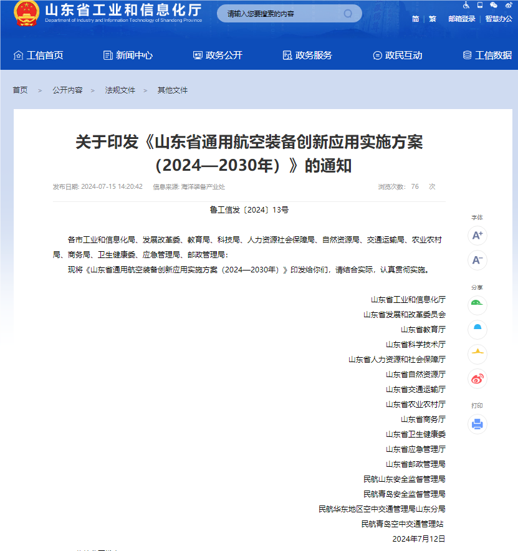Image resolution: width=518 pixels, height=551 pixels.
Task: Decrease font size with A- button
Action: point(477,260)
